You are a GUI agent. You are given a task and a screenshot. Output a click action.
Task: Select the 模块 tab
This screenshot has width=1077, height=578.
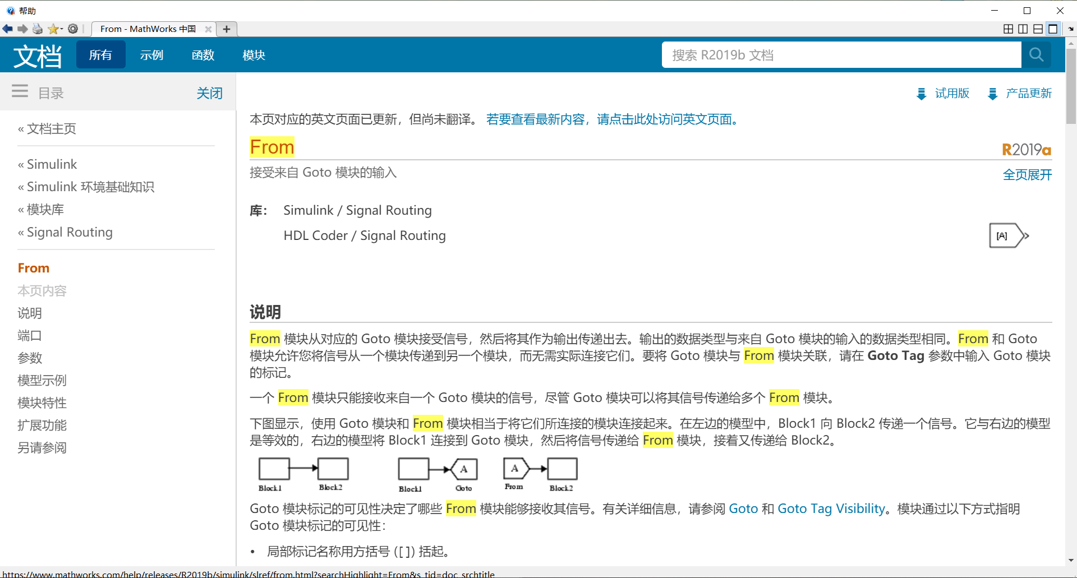click(254, 55)
